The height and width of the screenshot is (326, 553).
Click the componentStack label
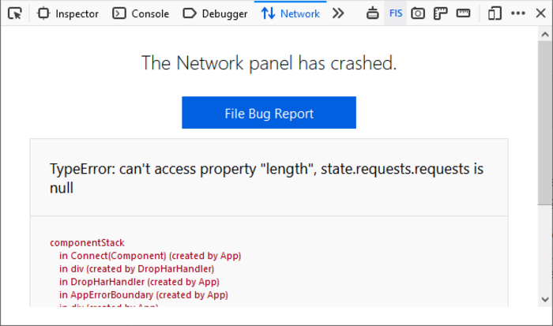click(87, 243)
